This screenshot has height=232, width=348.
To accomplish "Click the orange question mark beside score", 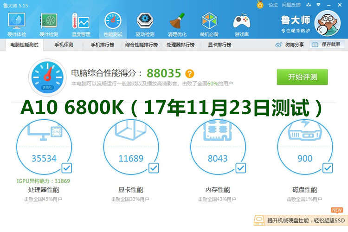I will pyautogui.click(x=190, y=74).
